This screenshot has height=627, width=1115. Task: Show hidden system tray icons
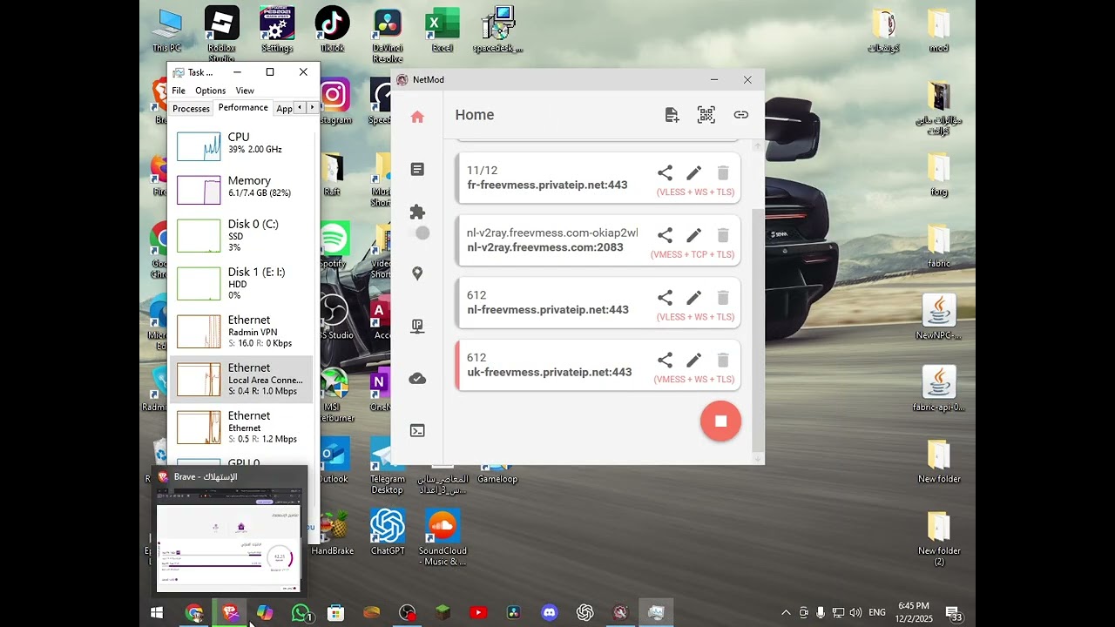(786, 613)
